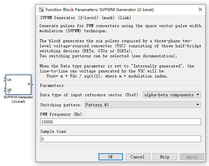Open the Uref data type dropdown
The width and height of the screenshot is (209, 166).
172,95
